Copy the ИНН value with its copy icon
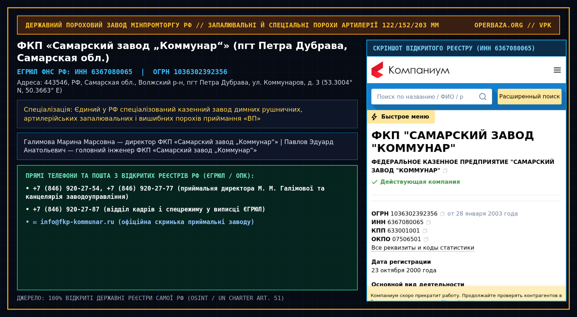Viewport: 577px width, 317px height. tap(428, 223)
